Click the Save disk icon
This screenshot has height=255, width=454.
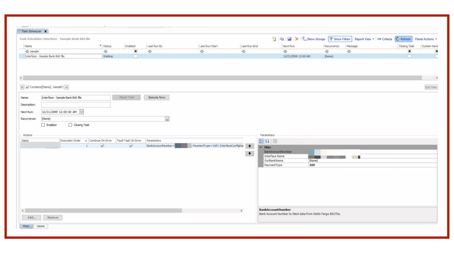point(289,39)
